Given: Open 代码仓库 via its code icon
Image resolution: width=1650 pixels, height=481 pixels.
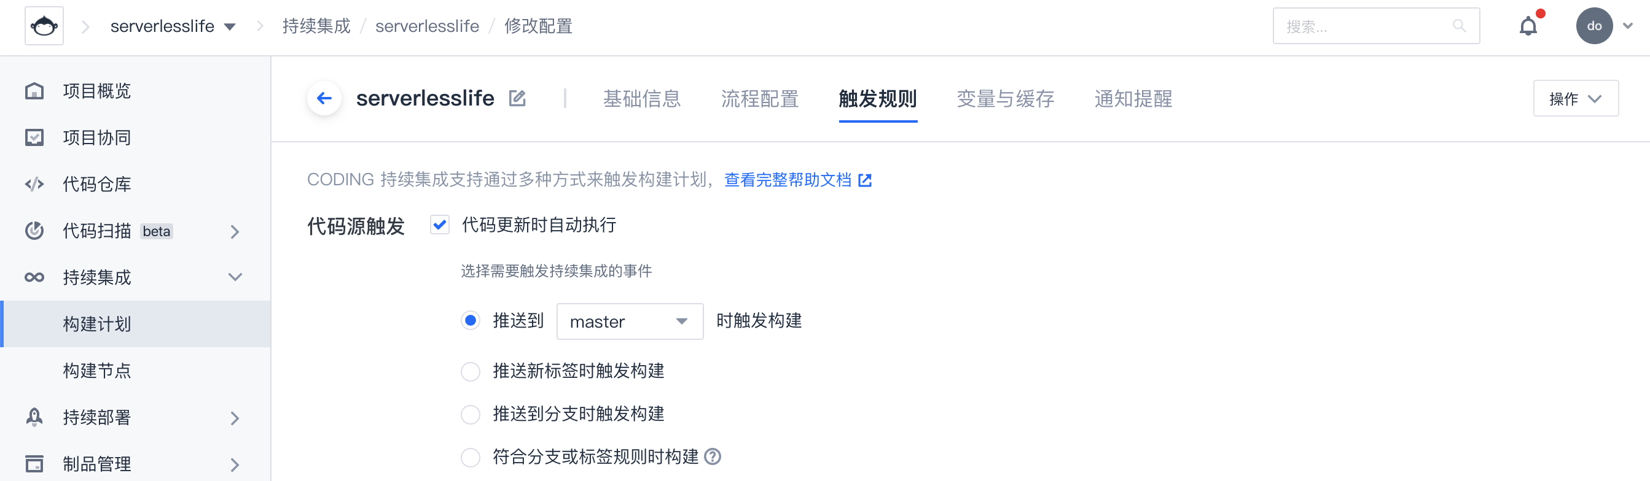Looking at the screenshot, I should (34, 184).
